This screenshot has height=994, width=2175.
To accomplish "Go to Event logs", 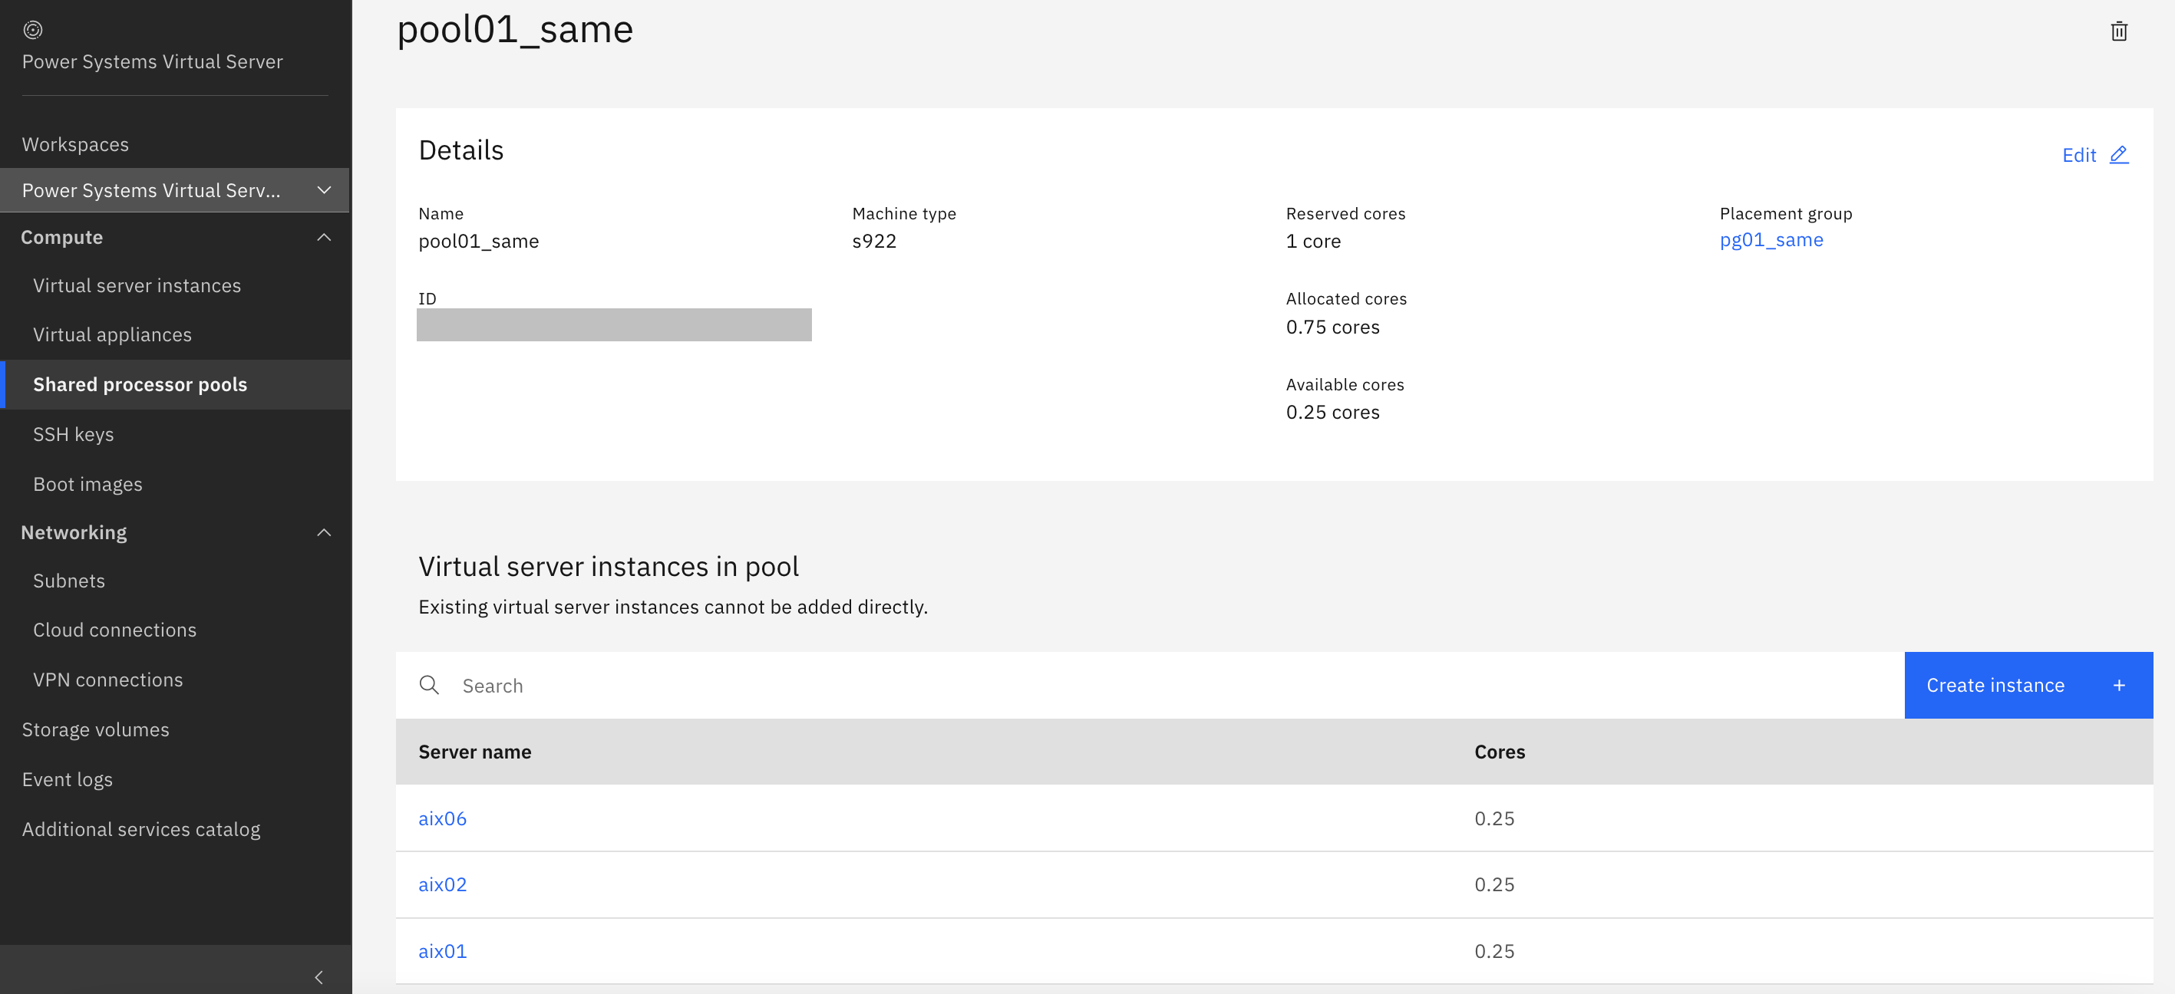I will pyautogui.click(x=67, y=778).
